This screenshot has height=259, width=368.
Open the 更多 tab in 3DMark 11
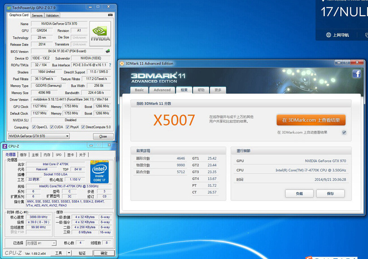(218, 90)
